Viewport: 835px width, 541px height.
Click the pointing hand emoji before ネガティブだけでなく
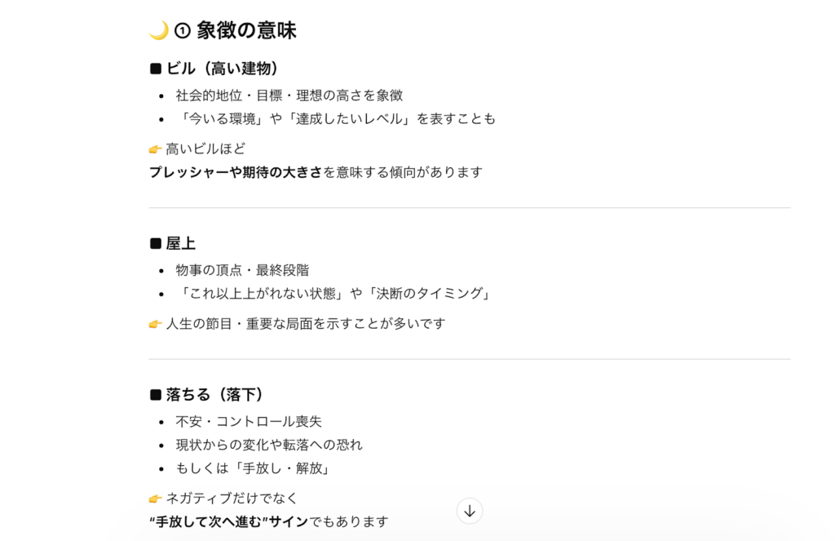click(x=156, y=499)
